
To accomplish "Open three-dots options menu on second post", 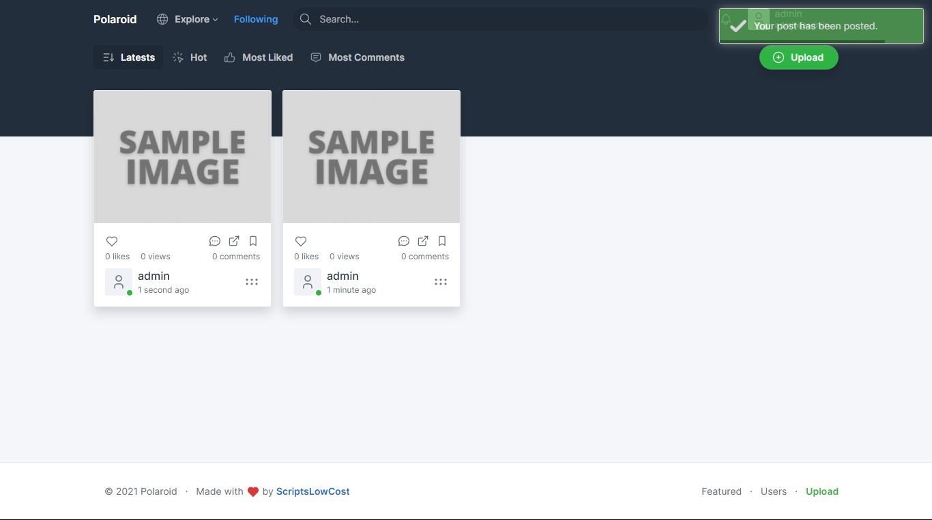I will click(x=441, y=282).
